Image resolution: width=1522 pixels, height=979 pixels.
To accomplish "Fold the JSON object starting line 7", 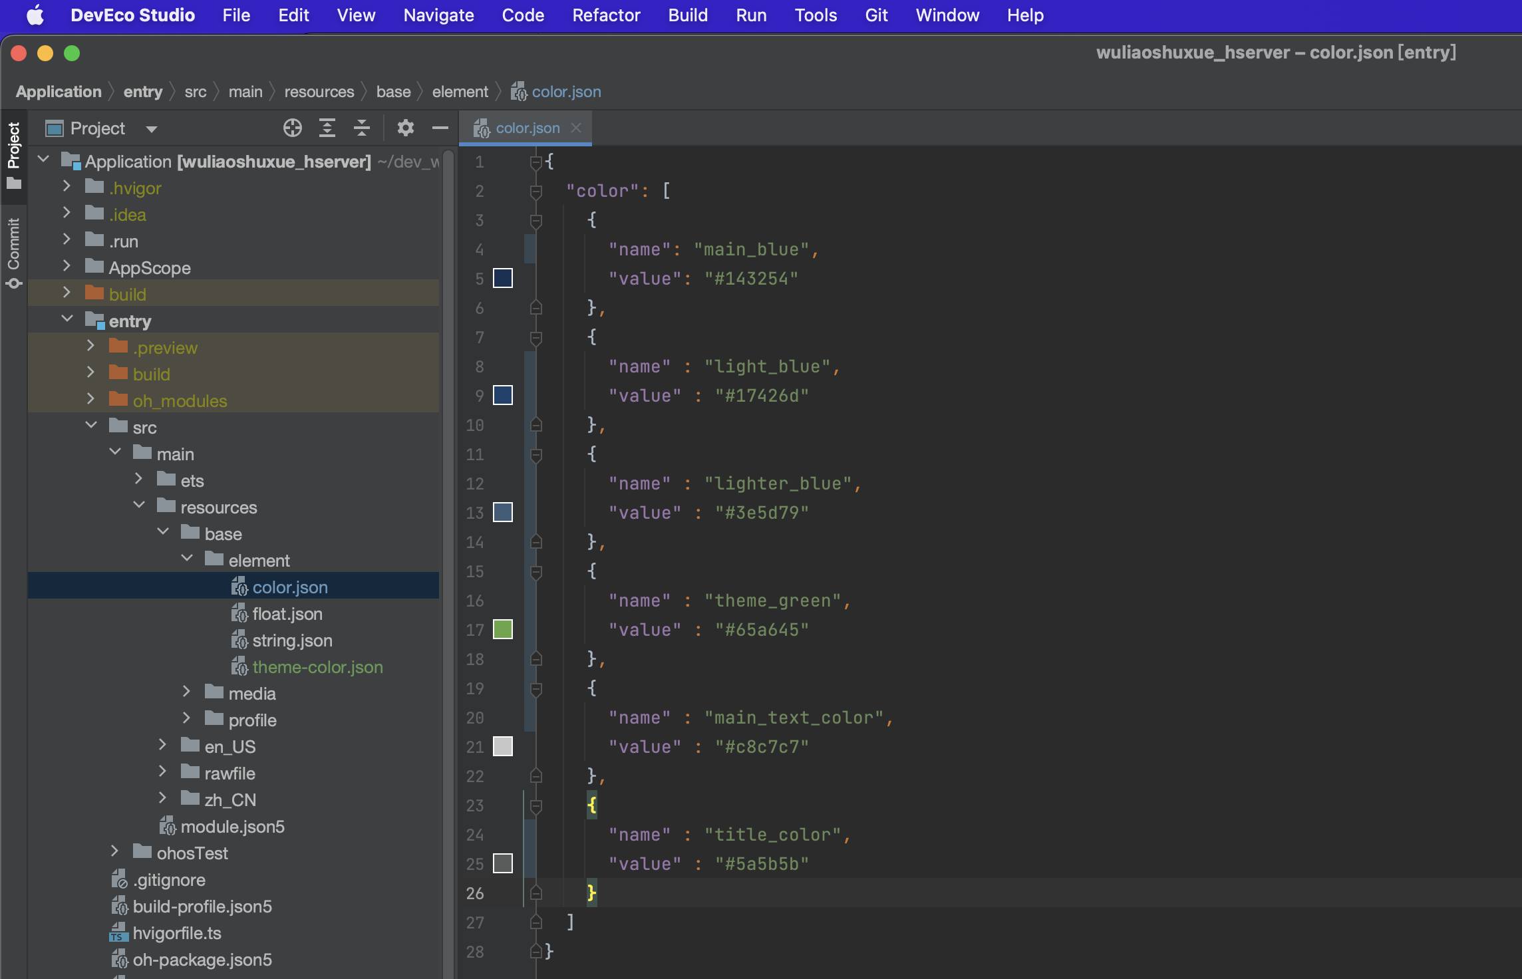I will (536, 338).
